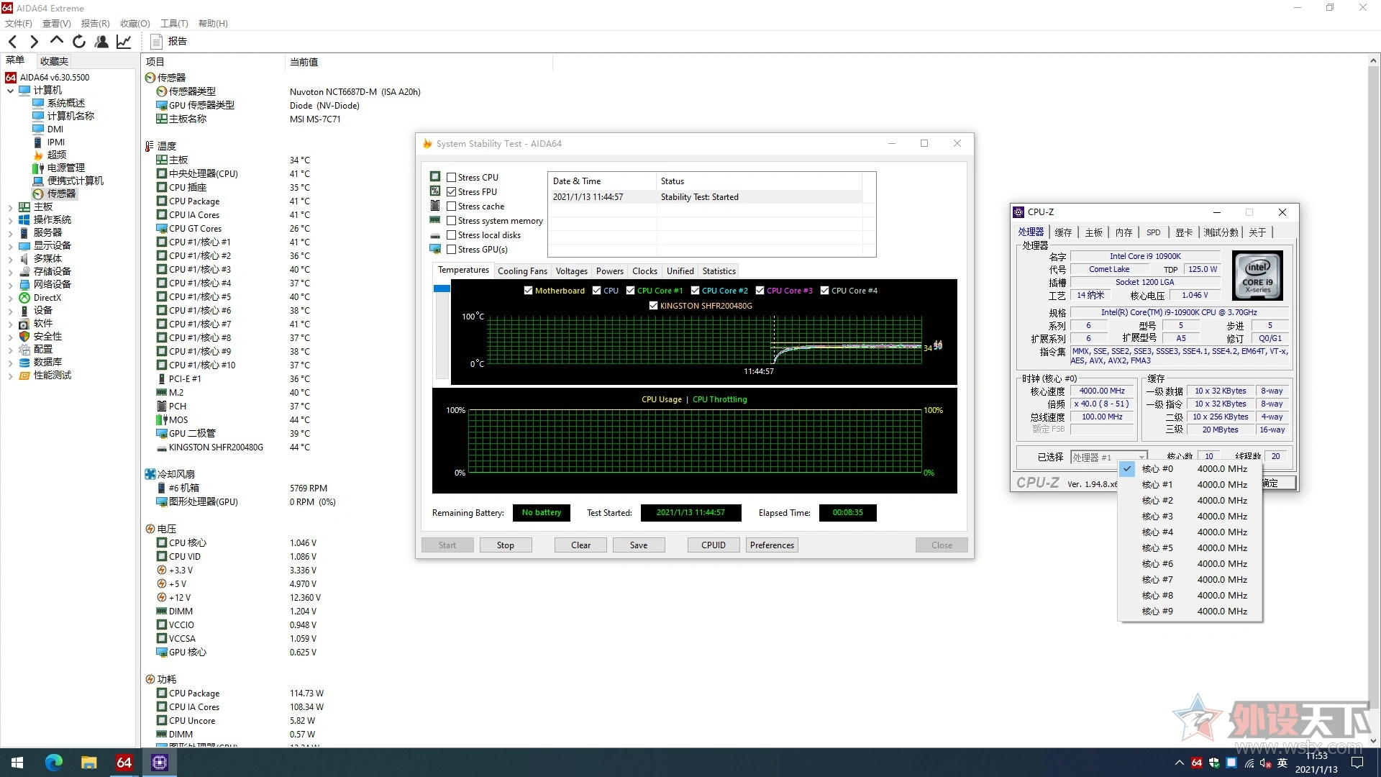The height and width of the screenshot is (777, 1381).
Task: Click the Stop button in stability test
Action: point(506,545)
